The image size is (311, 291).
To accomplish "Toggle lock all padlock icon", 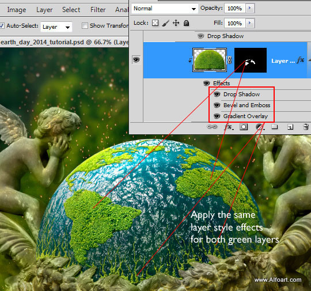I will click(x=186, y=23).
